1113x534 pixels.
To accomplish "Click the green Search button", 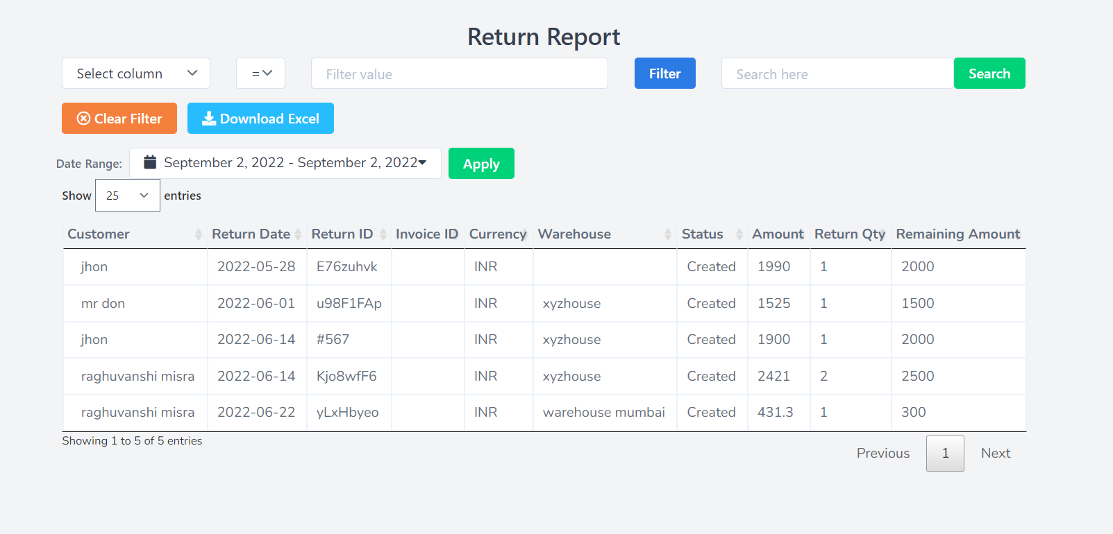I will [x=989, y=74].
